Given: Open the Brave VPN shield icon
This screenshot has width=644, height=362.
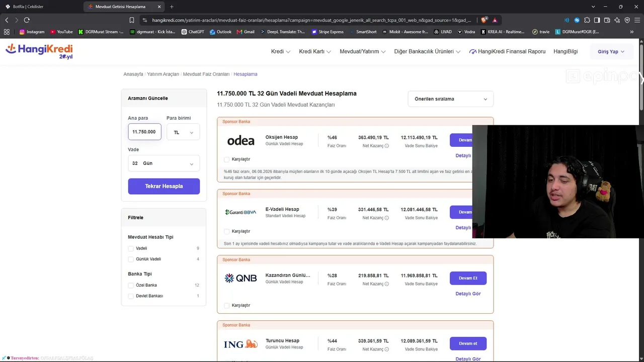Looking at the screenshot, I should (x=627, y=20).
